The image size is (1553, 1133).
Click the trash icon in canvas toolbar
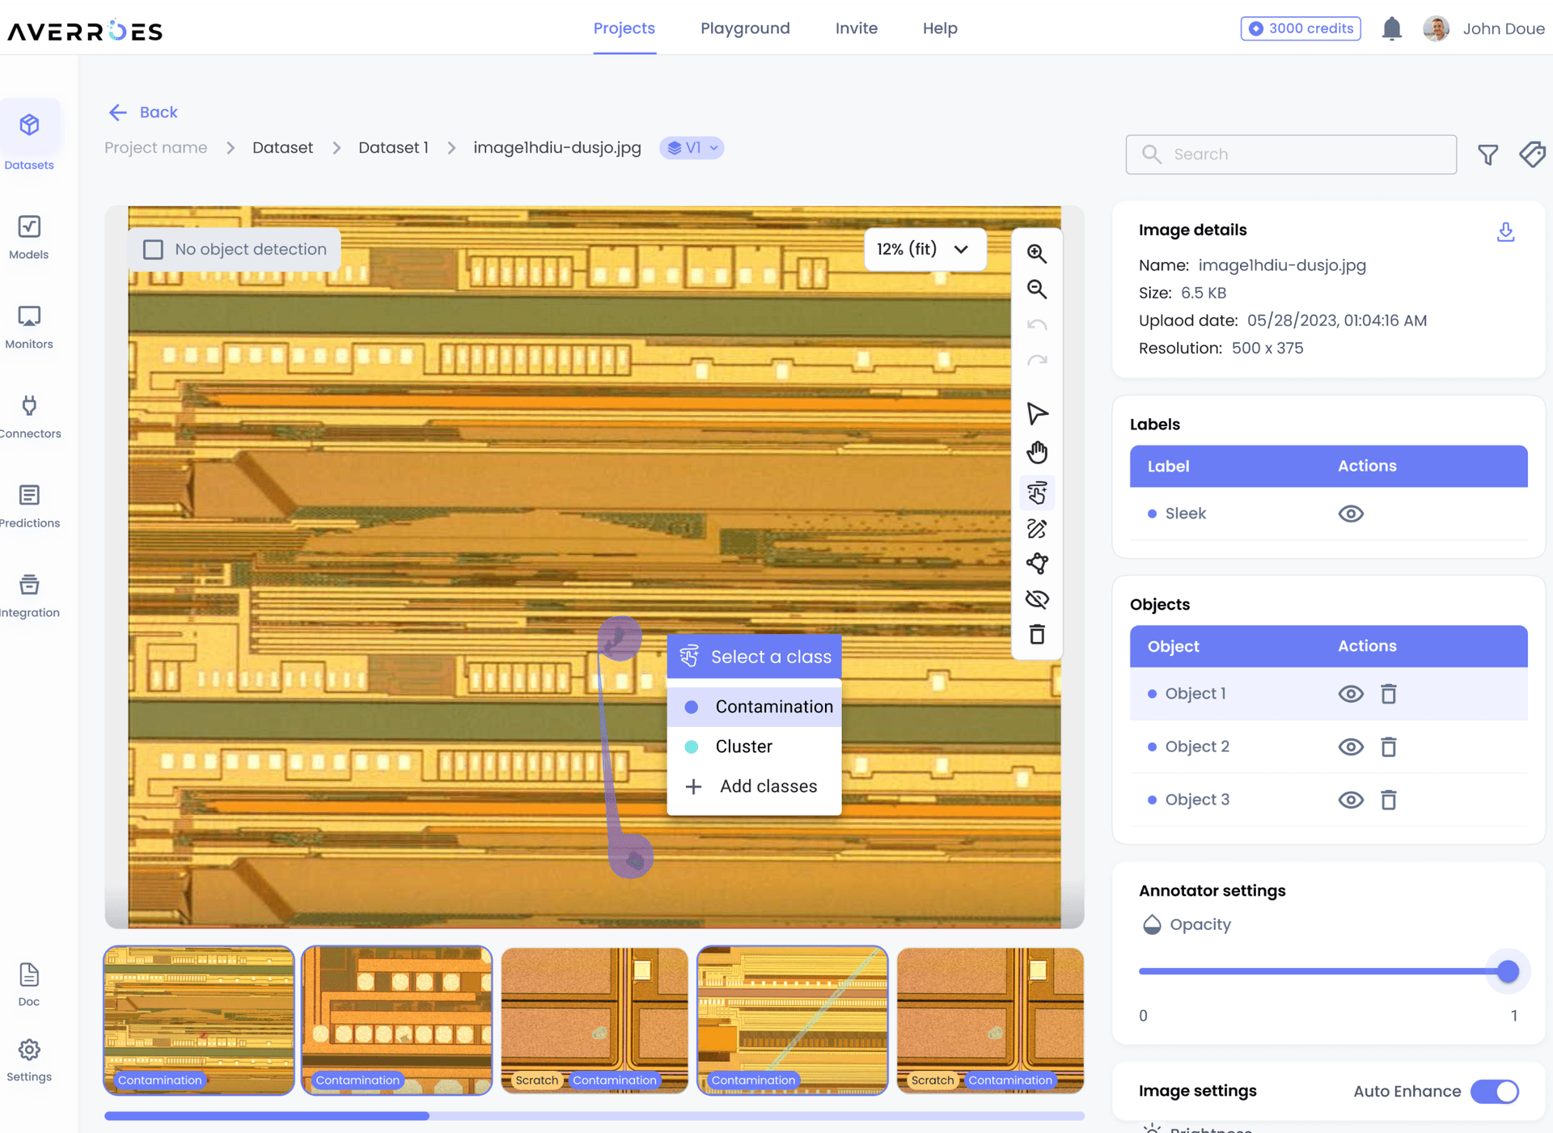[1037, 635]
